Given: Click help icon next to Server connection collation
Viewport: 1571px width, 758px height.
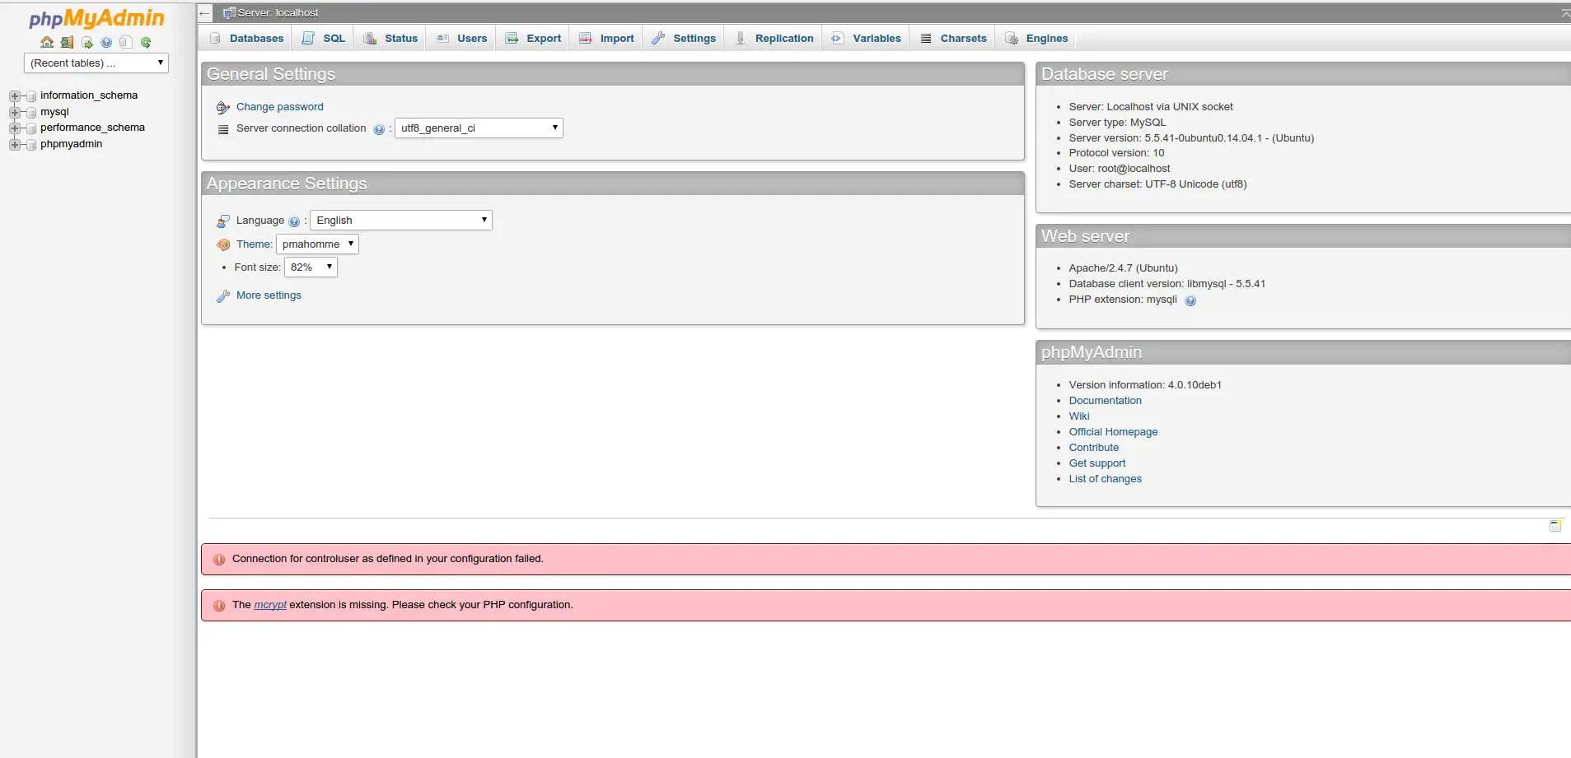Looking at the screenshot, I should point(379,129).
